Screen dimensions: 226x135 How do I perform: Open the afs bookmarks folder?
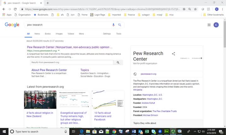tap(60, 15)
